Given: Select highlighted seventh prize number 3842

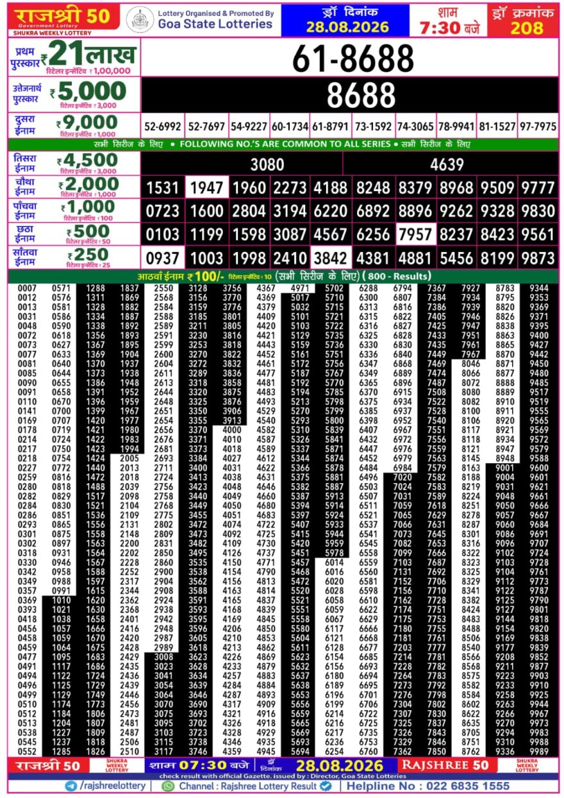Looking at the screenshot, I should pyautogui.click(x=331, y=258).
